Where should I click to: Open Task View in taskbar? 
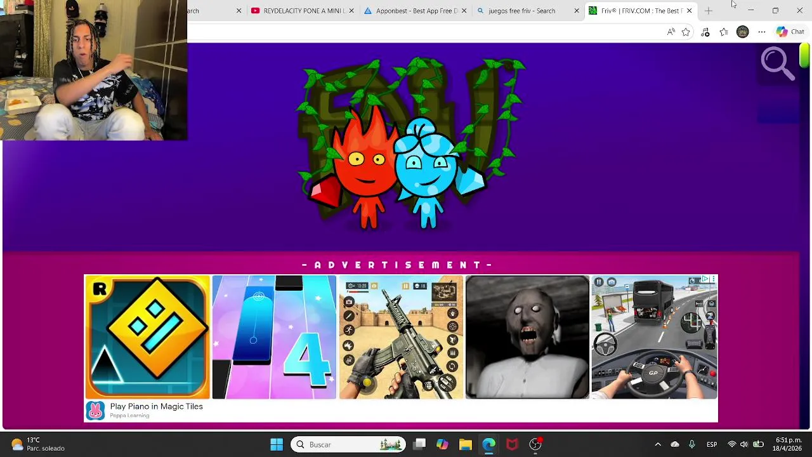pos(419,444)
